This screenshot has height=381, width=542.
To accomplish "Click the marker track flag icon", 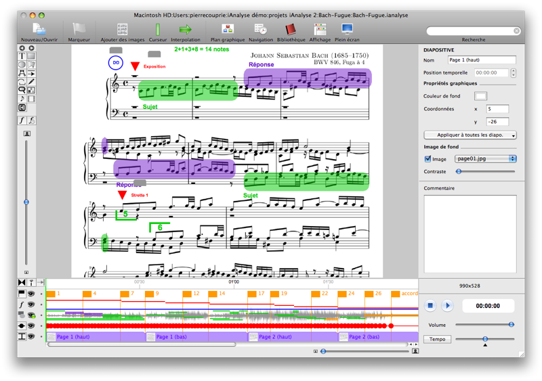I will click(22, 294).
